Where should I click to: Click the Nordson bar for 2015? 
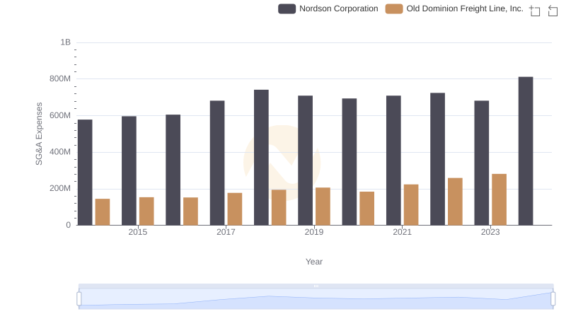click(129, 171)
